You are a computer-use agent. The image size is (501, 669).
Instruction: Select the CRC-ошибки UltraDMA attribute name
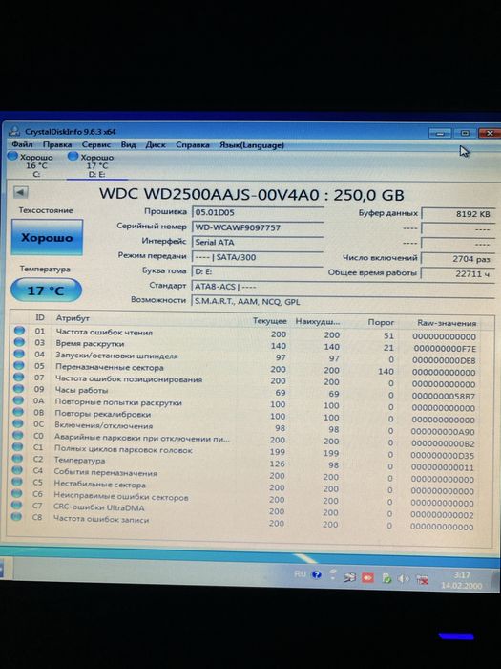click(99, 507)
